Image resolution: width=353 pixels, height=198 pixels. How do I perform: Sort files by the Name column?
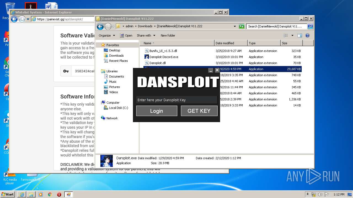pos(177,43)
